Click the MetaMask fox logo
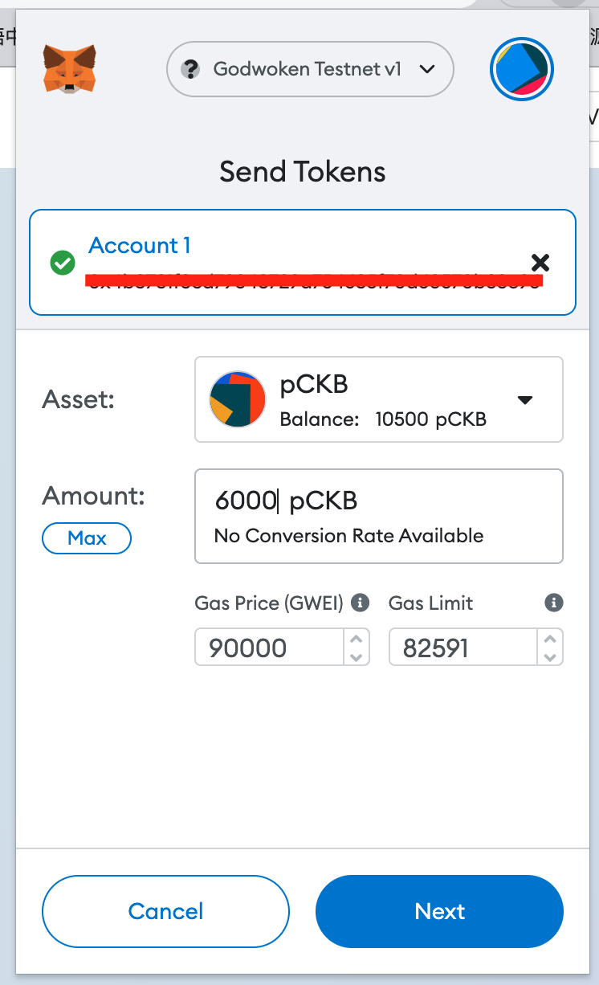This screenshot has width=599, height=985. coord(70,69)
